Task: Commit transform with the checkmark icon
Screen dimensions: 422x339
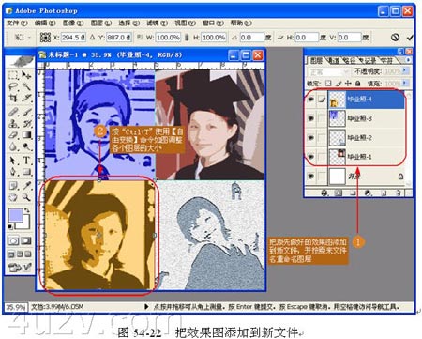Action: tap(410, 38)
